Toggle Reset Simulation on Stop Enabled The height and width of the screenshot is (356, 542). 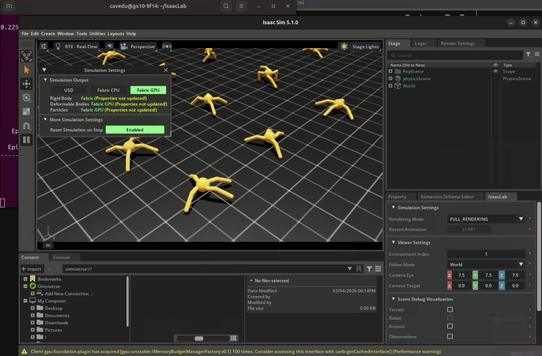click(x=135, y=130)
